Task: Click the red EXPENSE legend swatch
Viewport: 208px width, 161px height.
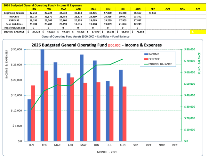Action: pos(146,59)
